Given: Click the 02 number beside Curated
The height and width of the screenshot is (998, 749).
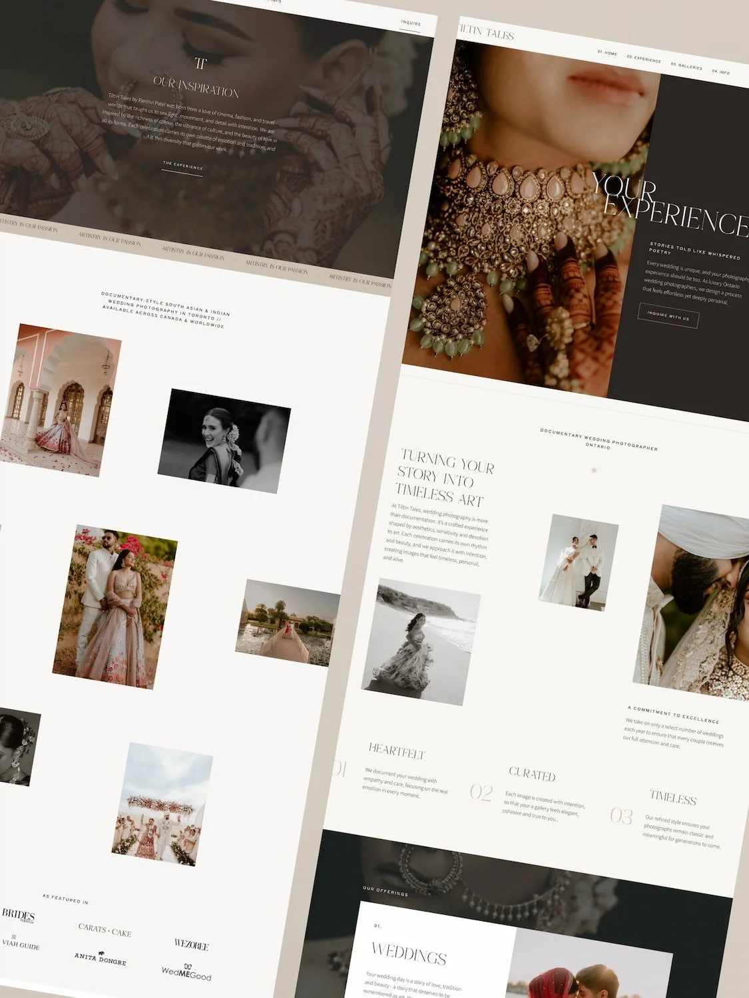Looking at the screenshot, I should (x=481, y=792).
